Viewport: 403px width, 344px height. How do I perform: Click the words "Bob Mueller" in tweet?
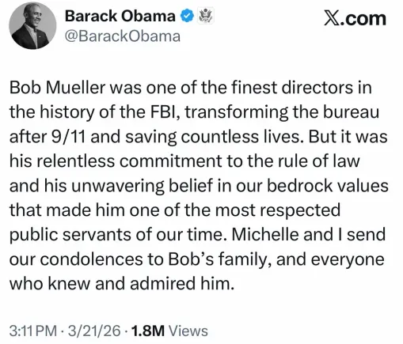[58, 87]
